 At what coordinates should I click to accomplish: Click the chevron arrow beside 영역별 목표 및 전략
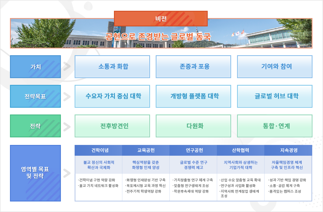tap(67, 173)
